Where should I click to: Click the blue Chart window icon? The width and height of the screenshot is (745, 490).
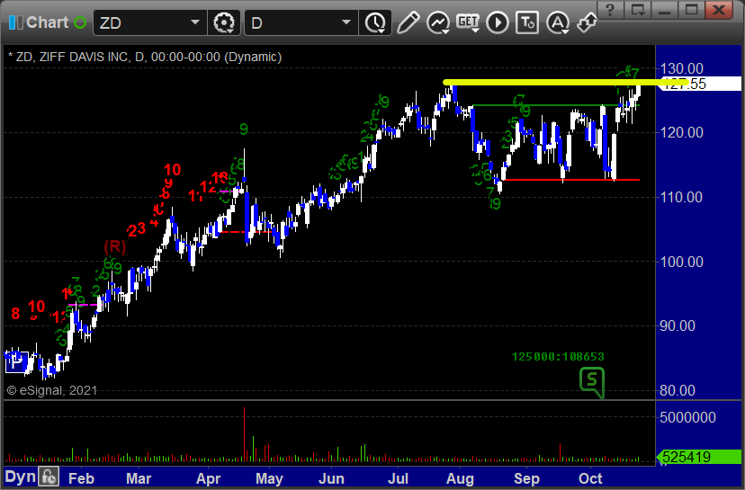[15, 22]
